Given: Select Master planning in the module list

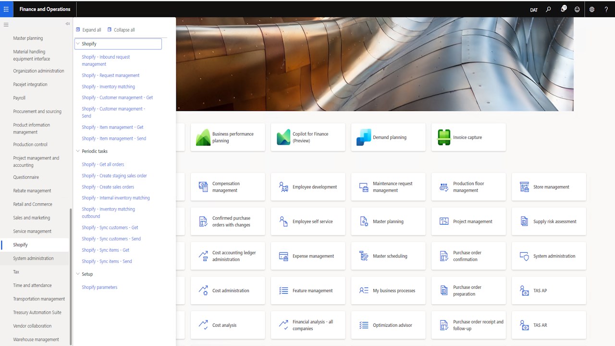Looking at the screenshot, I should (x=28, y=38).
